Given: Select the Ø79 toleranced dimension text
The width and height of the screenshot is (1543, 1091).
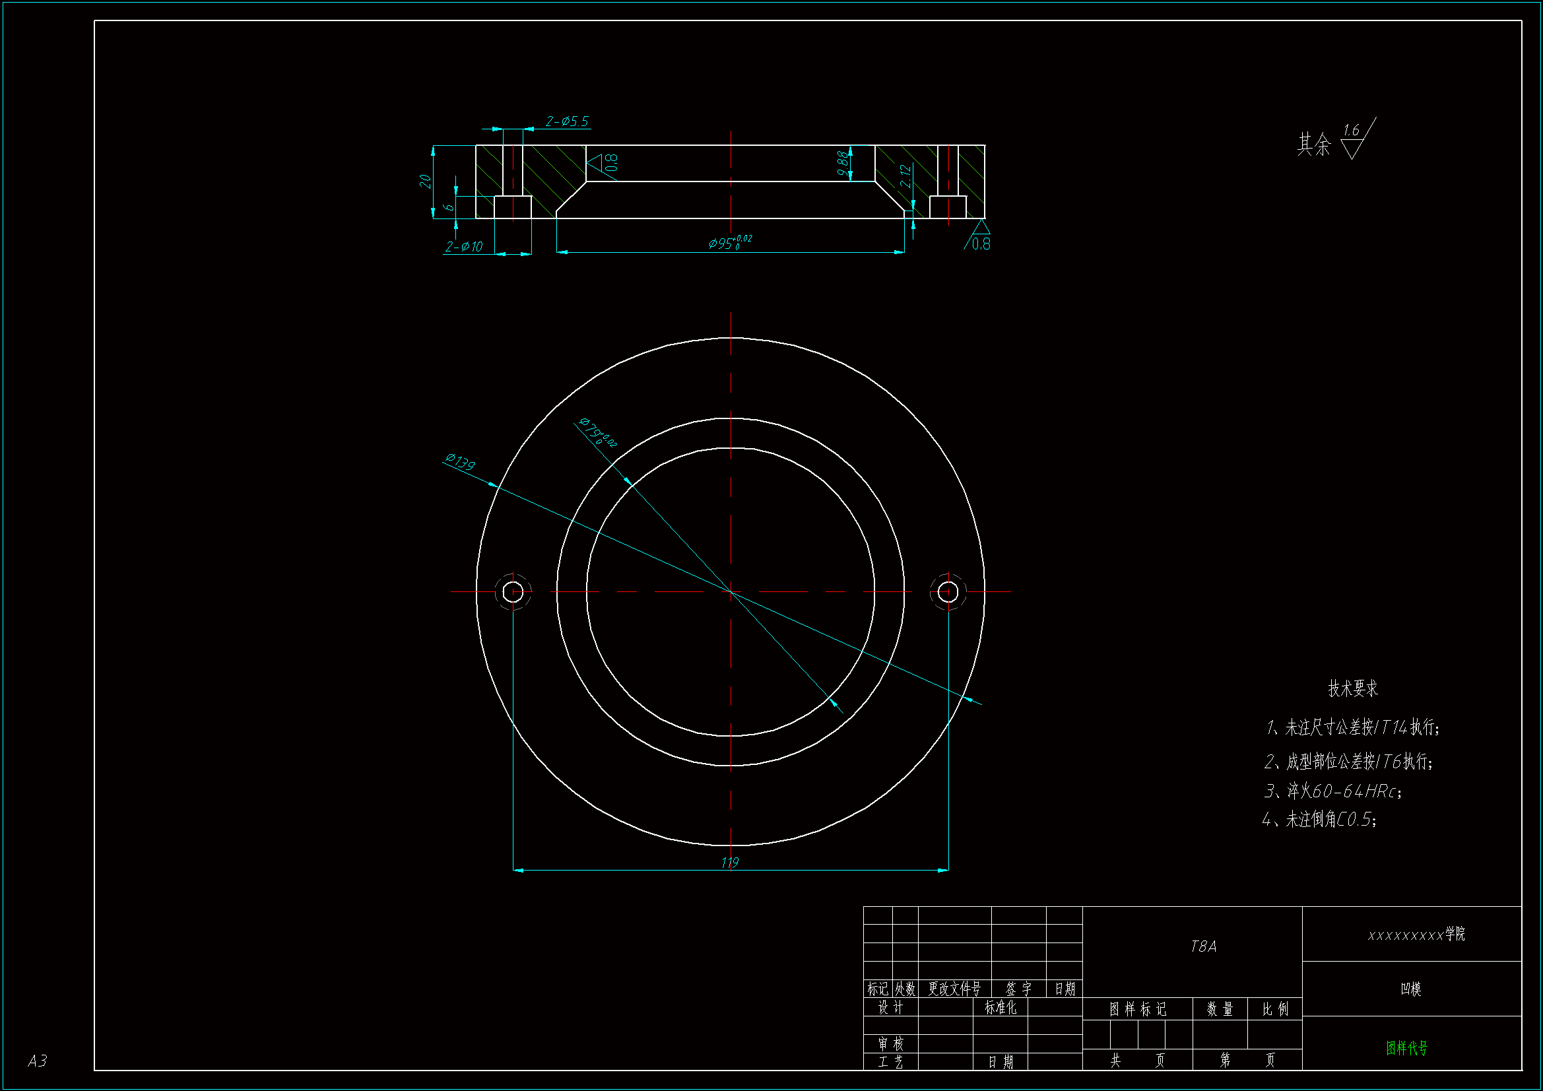Looking at the screenshot, I should 597,432.
